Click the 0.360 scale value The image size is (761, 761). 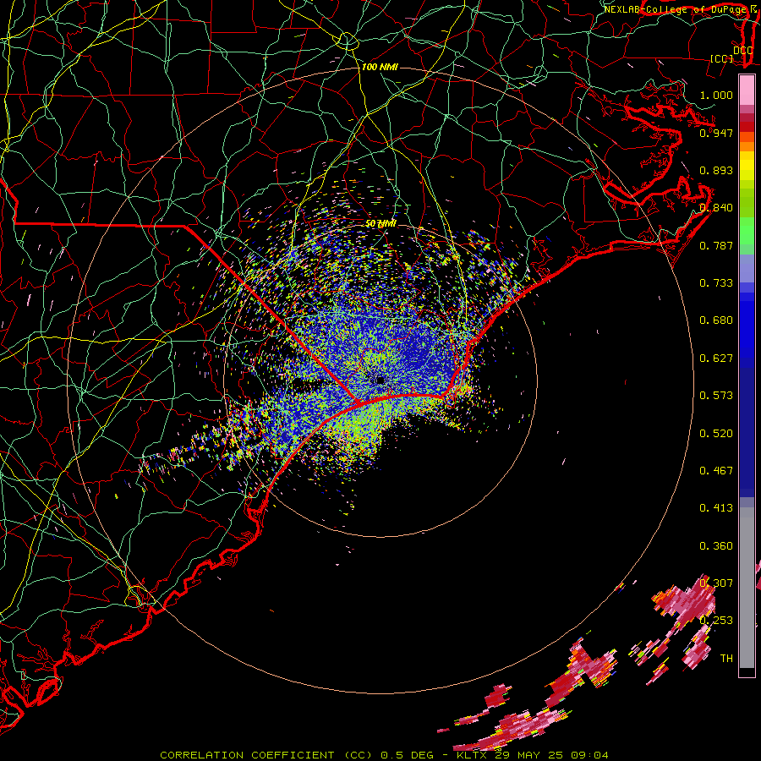point(716,546)
